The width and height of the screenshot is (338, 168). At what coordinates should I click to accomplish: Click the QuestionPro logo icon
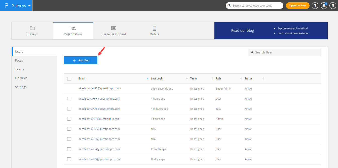click(7, 6)
